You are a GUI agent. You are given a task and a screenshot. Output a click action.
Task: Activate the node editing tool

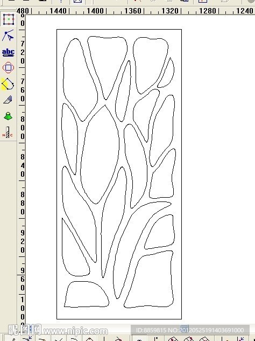[x=8, y=36]
